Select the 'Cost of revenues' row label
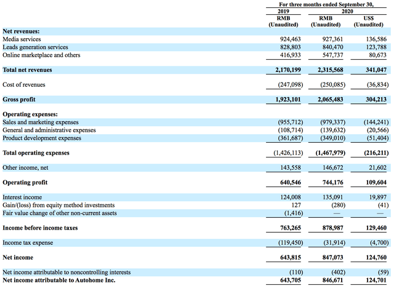This screenshot has width=394, height=288. [x=24, y=84]
